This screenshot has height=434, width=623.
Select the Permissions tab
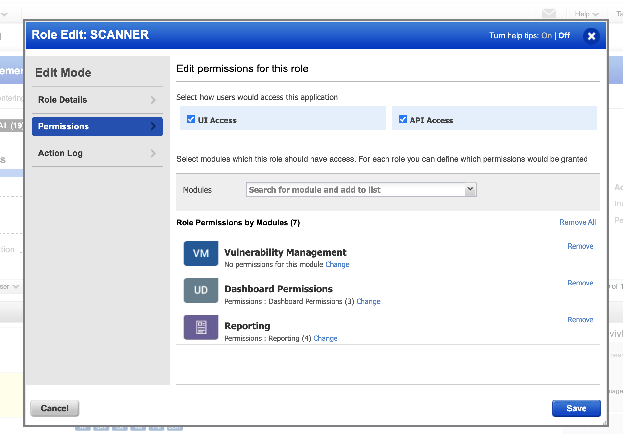(x=97, y=126)
